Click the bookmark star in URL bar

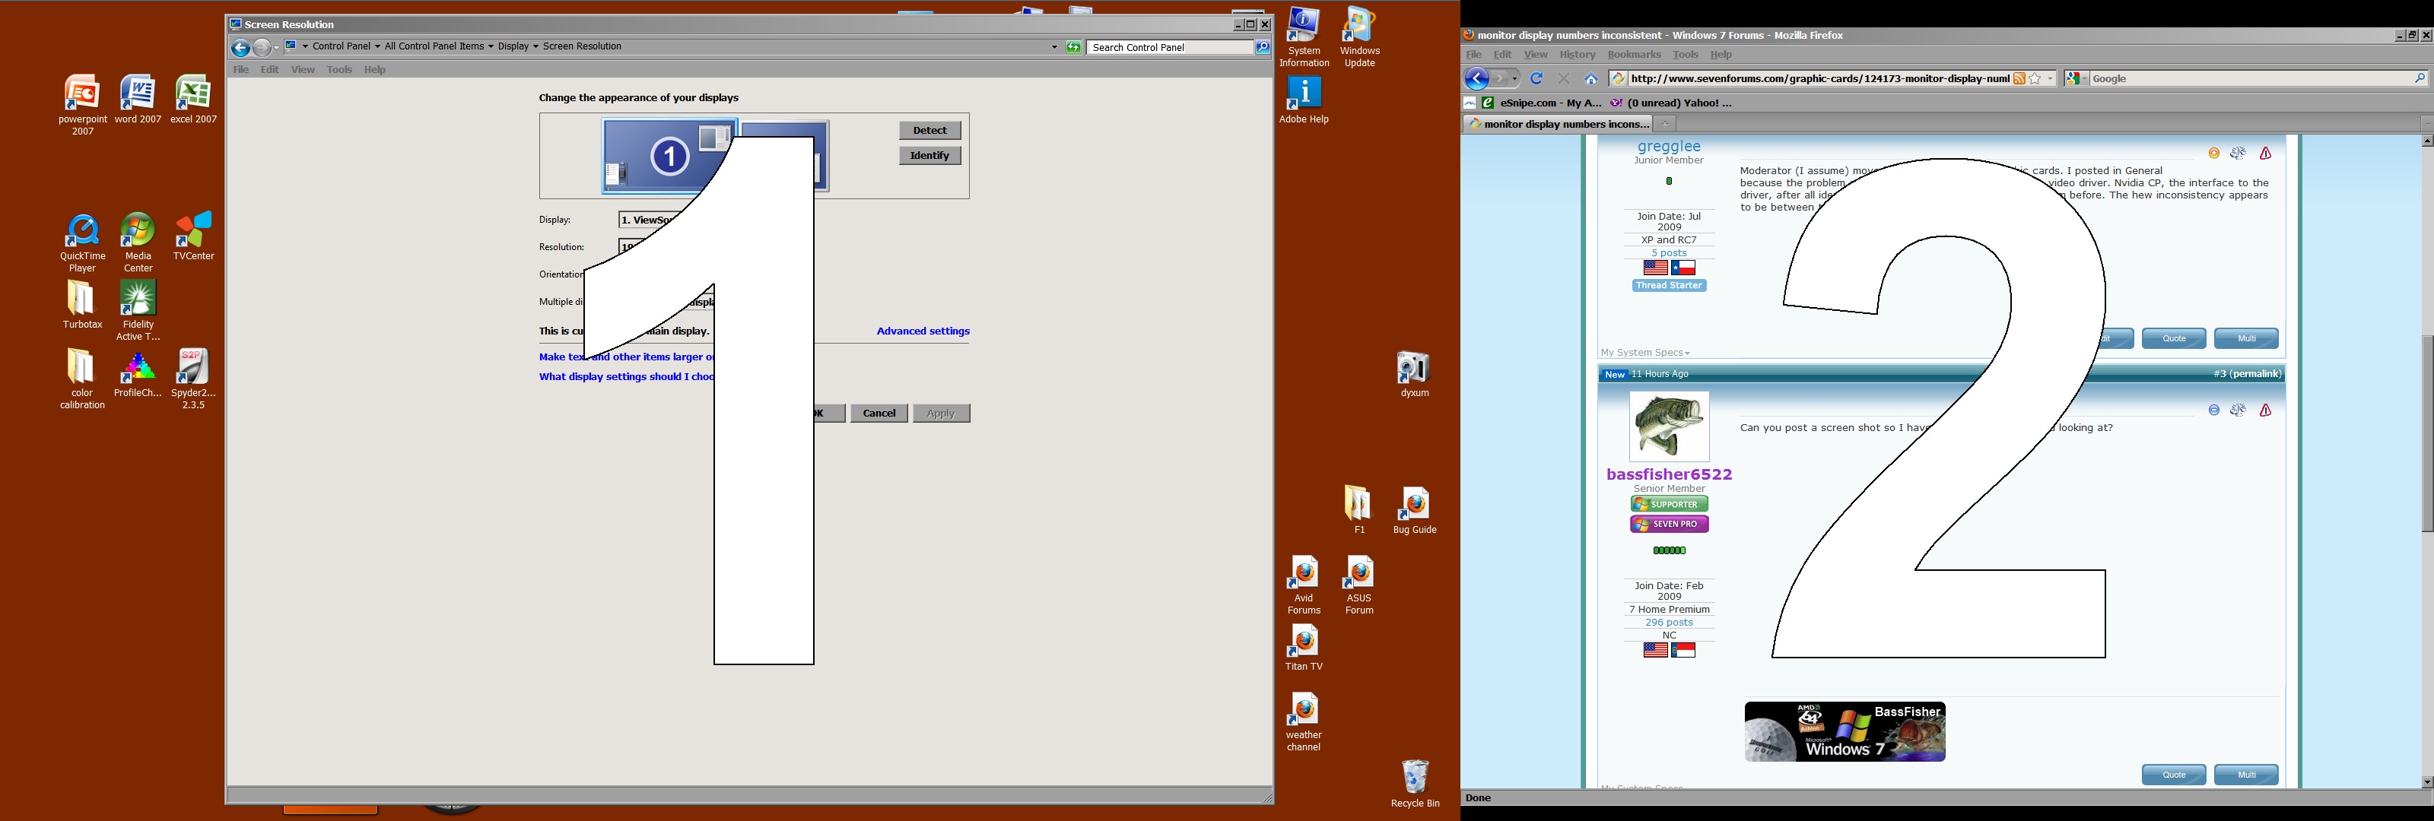click(2035, 78)
